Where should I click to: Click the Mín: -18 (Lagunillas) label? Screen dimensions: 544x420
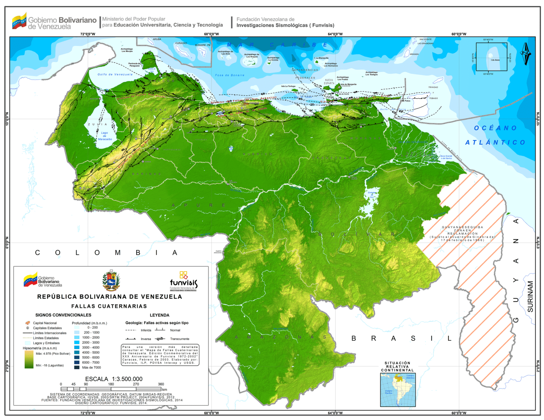click(x=50, y=365)
